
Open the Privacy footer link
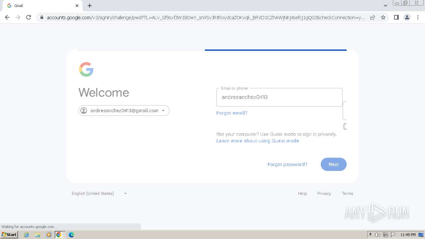(x=324, y=194)
